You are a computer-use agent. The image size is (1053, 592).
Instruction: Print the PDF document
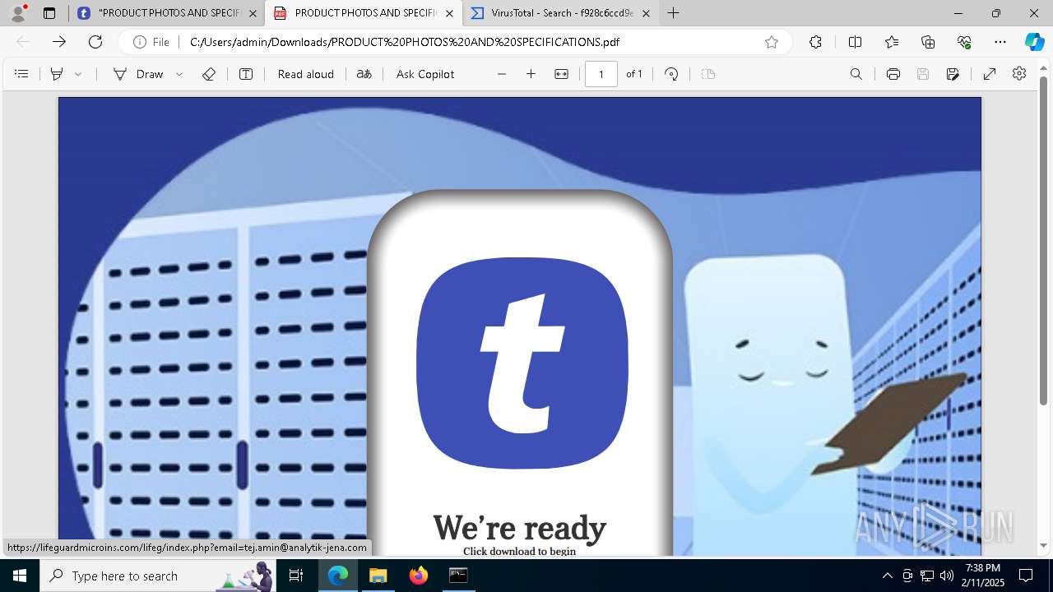[893, 74]
